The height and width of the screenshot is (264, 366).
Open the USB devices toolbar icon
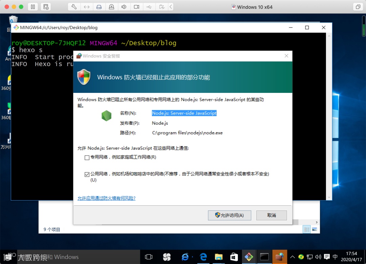(149, 7)
